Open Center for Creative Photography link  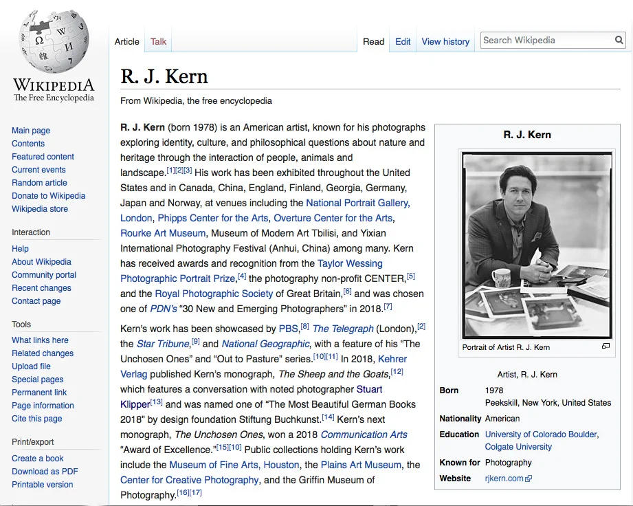[189, 480]
